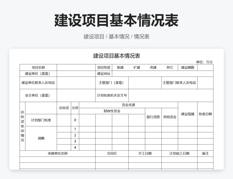Open the 建设项目 tag in the subtitle
The width and height of the screenshot is (233, 179).
click(94, 37)
